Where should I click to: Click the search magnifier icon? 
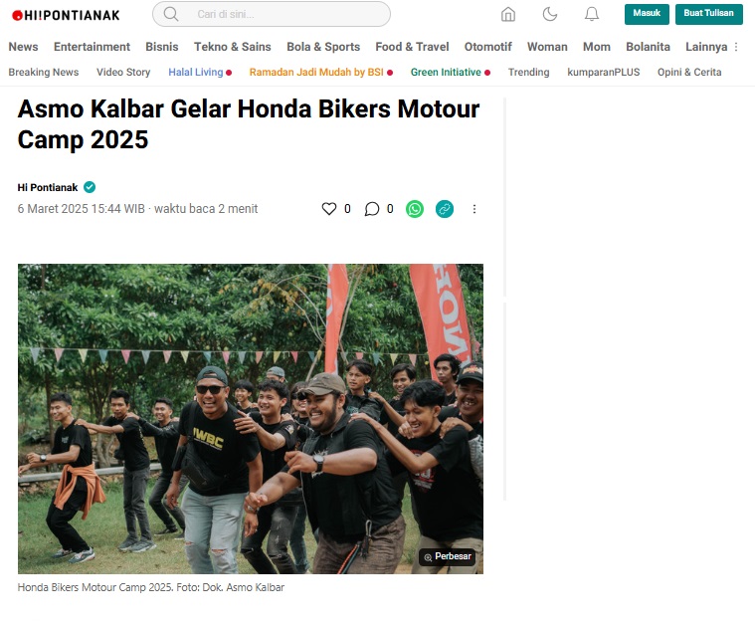pos(170,14)
